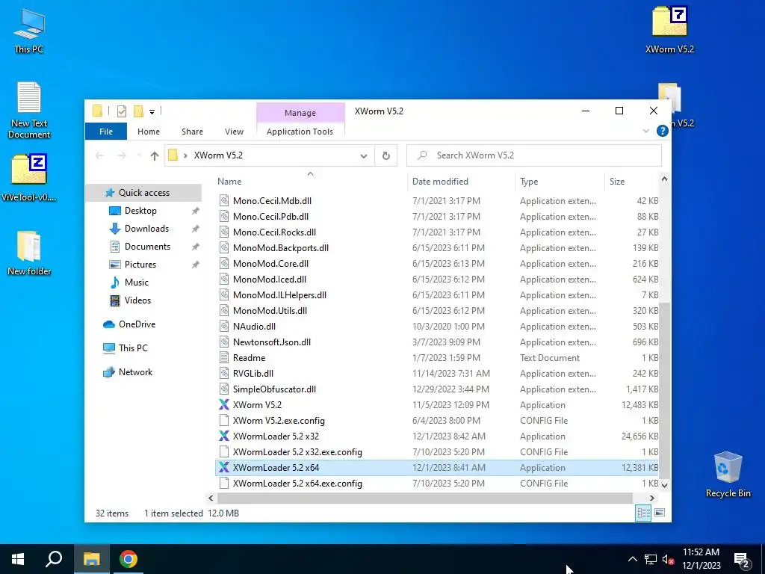Open Customize Quick Access Toolbar dropdown

(x=152, y=112)
